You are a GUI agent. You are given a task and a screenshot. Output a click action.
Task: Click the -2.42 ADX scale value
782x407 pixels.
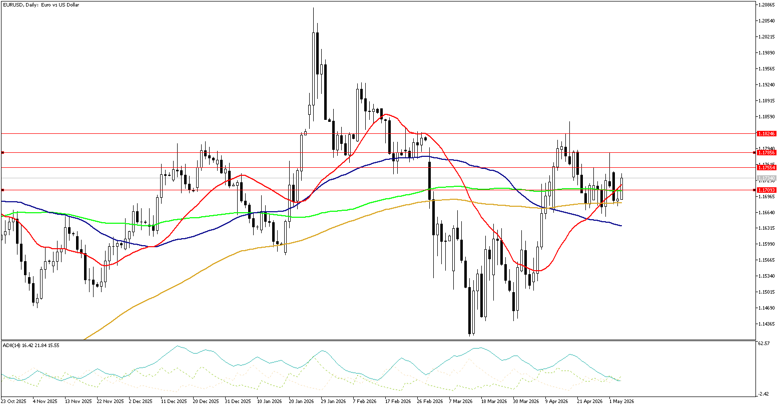[x=764, y=394]
